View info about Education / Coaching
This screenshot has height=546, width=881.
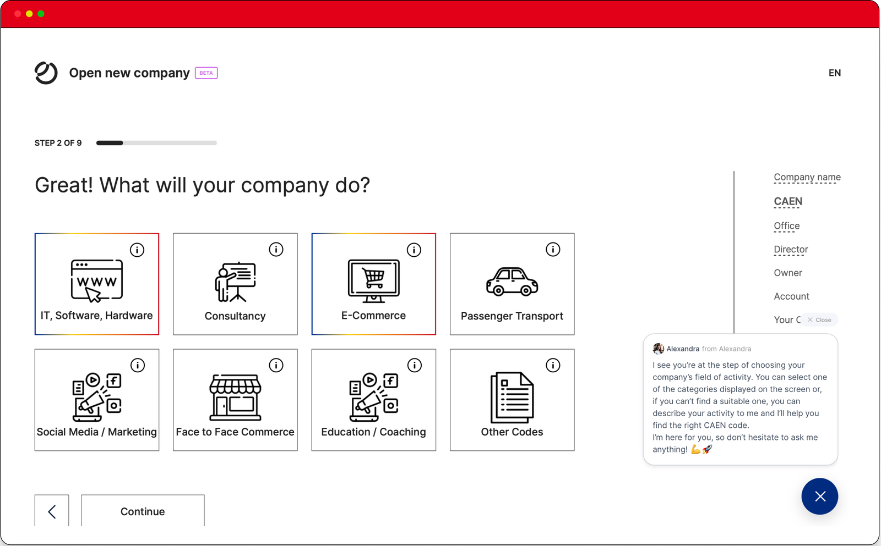coord(415,366)
